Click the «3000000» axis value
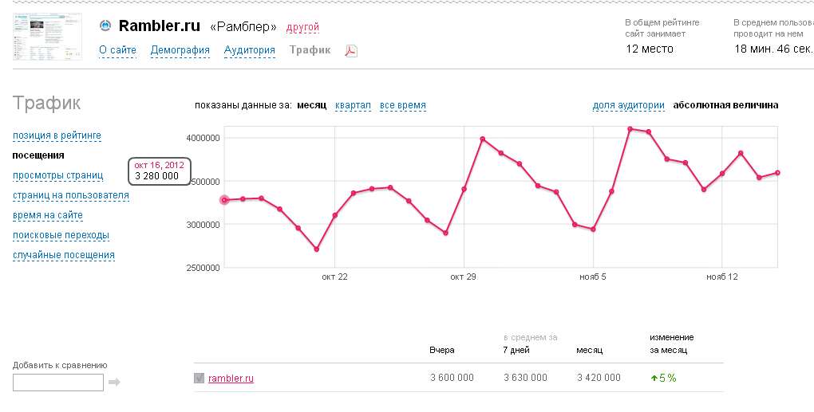 coord(203,225)
